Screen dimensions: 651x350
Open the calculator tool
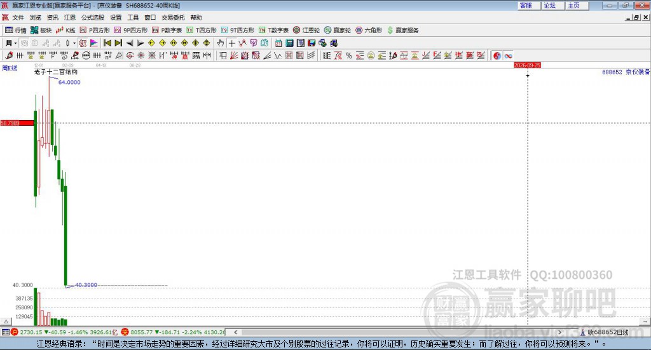click(x=290, y=43)
